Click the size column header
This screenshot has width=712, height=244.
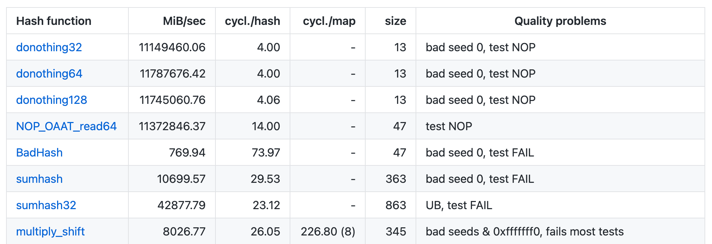pyautogui.click(x=395, y=21)
